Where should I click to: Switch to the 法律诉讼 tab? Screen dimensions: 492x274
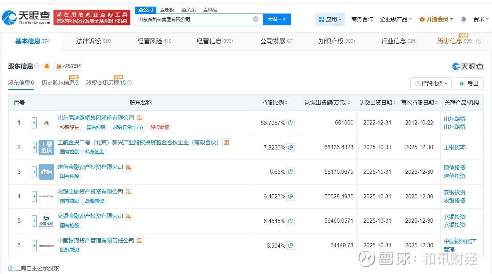click(93, 41)
